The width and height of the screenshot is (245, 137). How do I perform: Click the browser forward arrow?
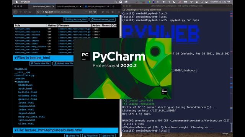[20, 12]
